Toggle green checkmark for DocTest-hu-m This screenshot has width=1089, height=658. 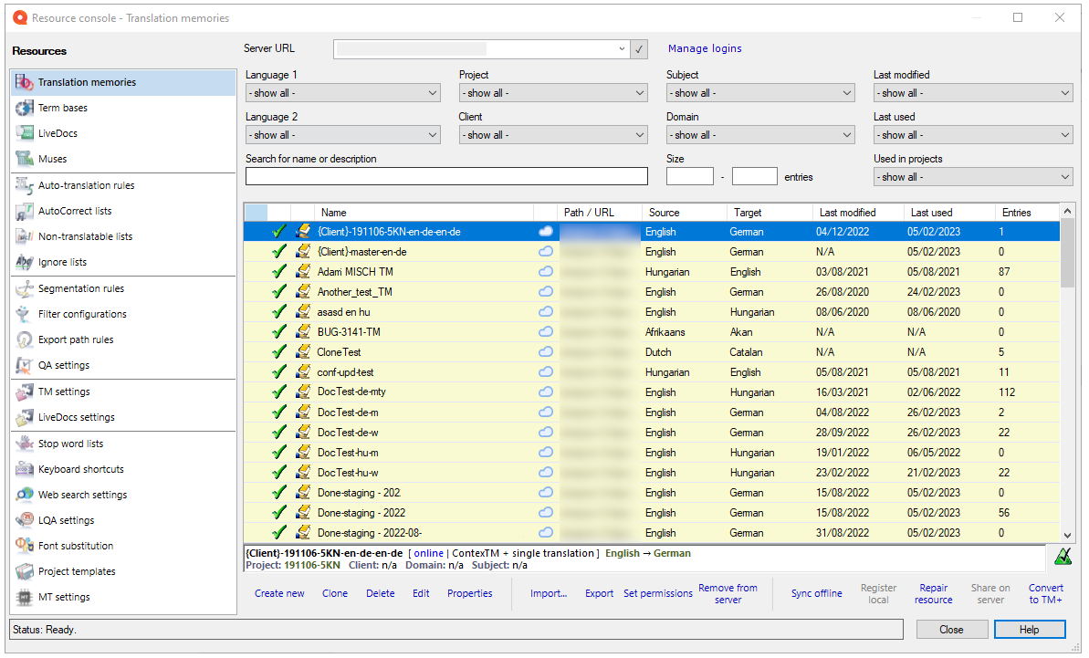coord(279,453)
